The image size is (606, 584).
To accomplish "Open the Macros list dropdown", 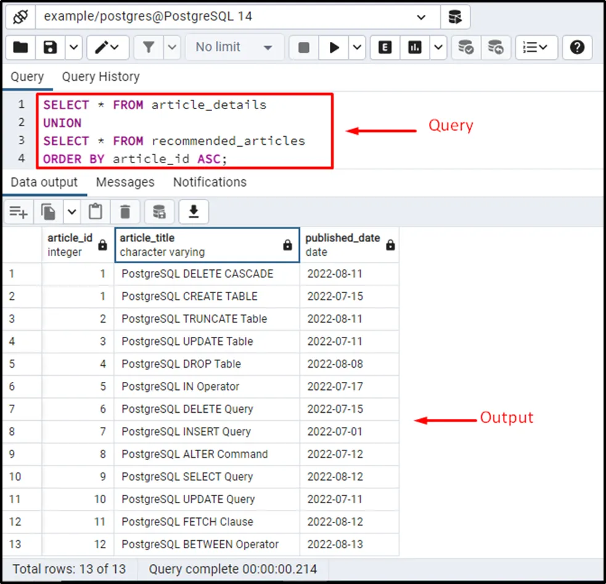I will click(536, 47).
